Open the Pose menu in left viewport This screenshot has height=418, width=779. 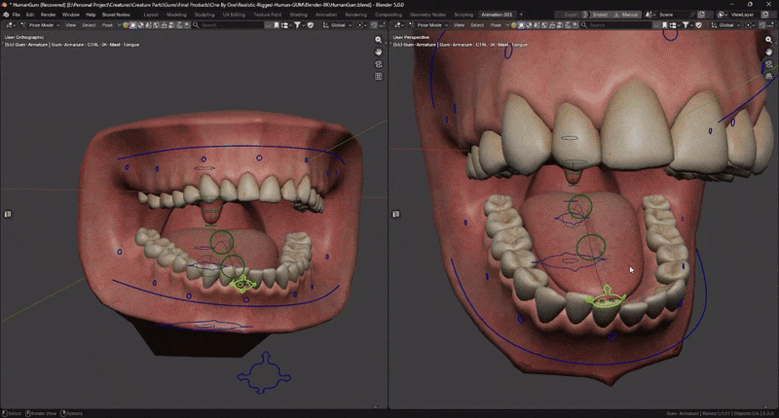(107, 25)
